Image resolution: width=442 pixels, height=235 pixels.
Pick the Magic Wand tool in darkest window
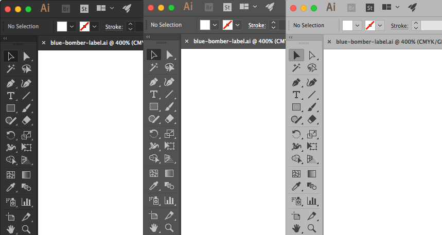point(11,69)
